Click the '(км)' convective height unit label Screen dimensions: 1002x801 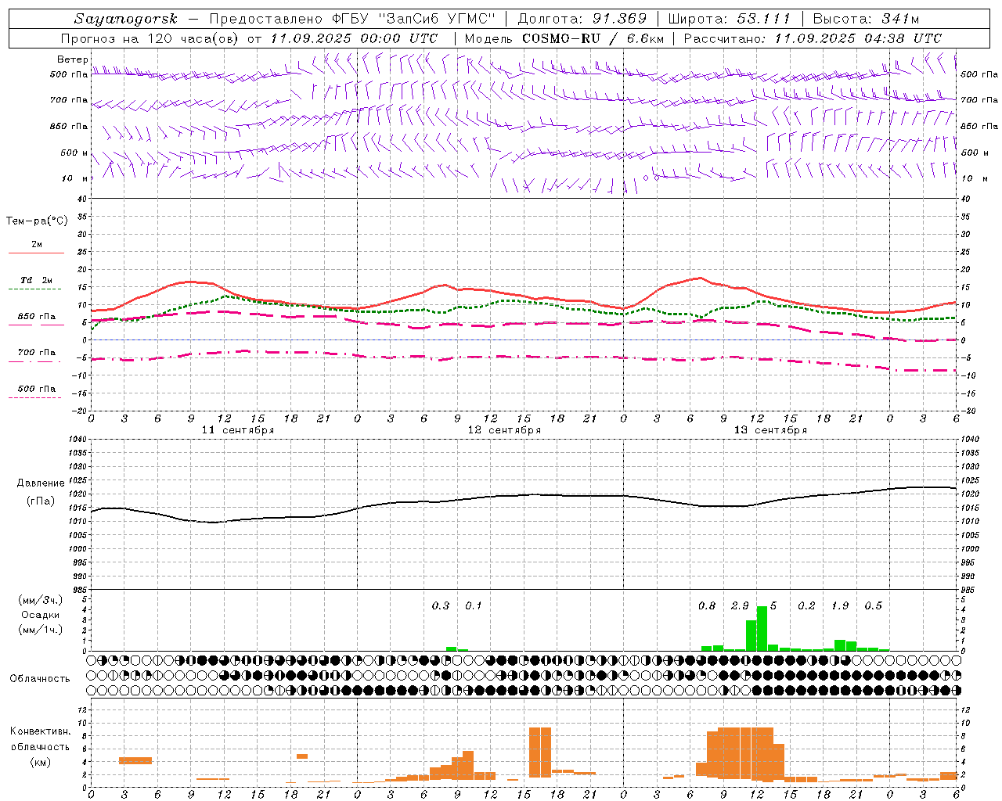point(40,762)
